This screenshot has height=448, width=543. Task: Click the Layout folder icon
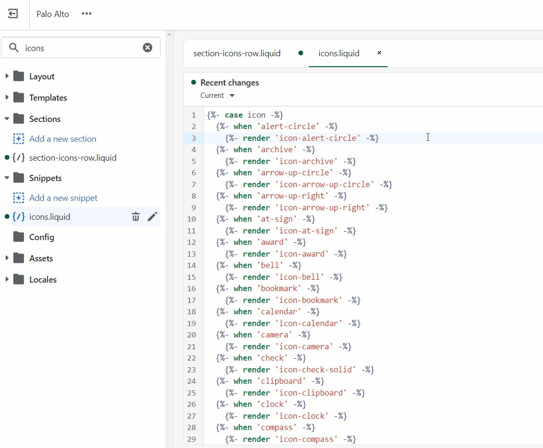click(x=19, y=76)
